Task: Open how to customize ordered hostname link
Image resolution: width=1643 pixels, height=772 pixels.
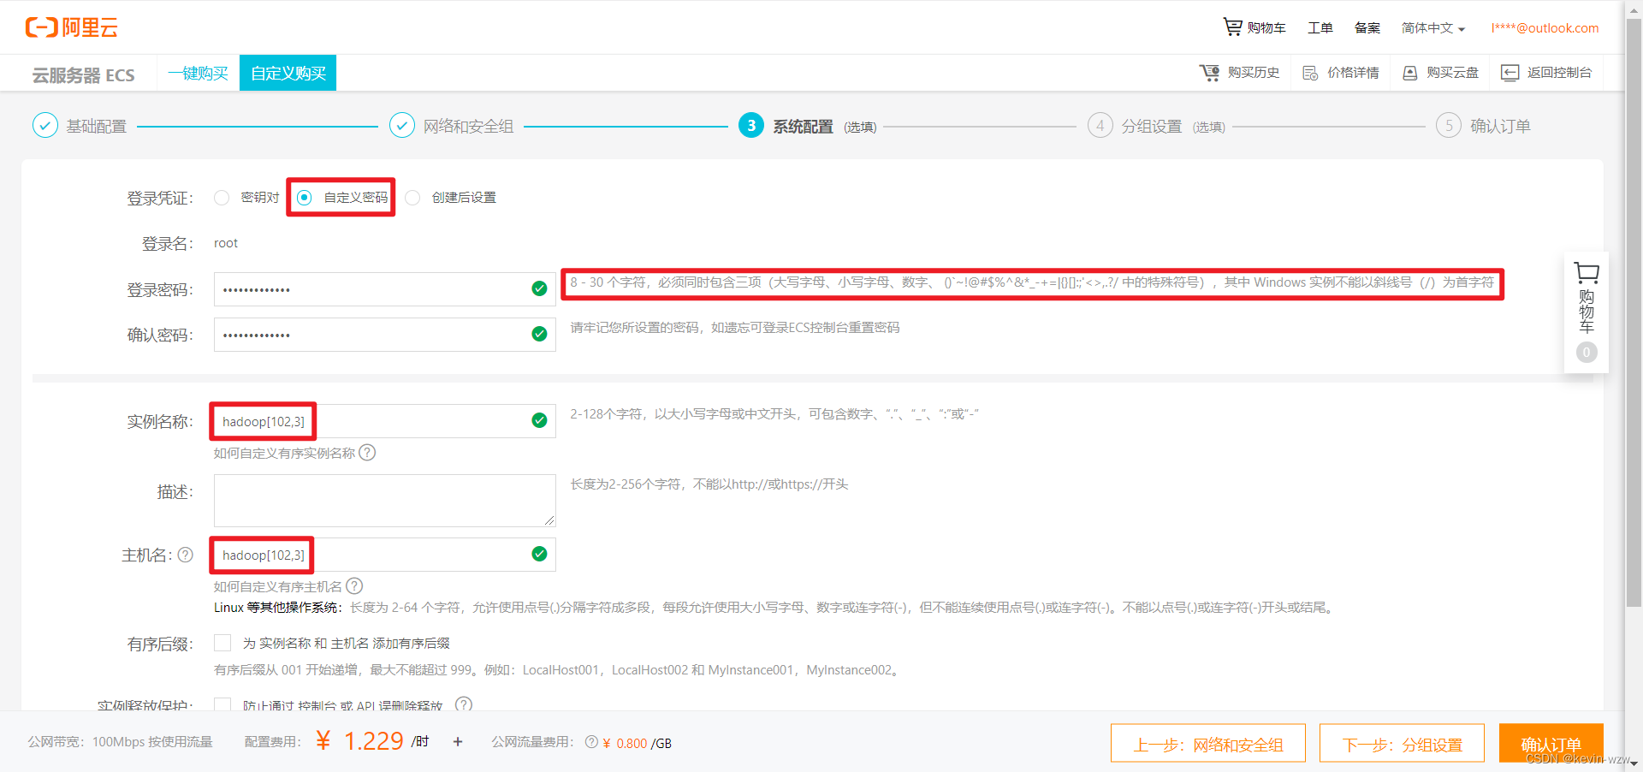Action: 278,586
